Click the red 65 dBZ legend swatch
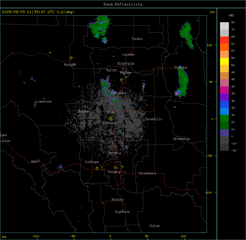The width and height of the screenshot is (246, 240). (224, 40)
